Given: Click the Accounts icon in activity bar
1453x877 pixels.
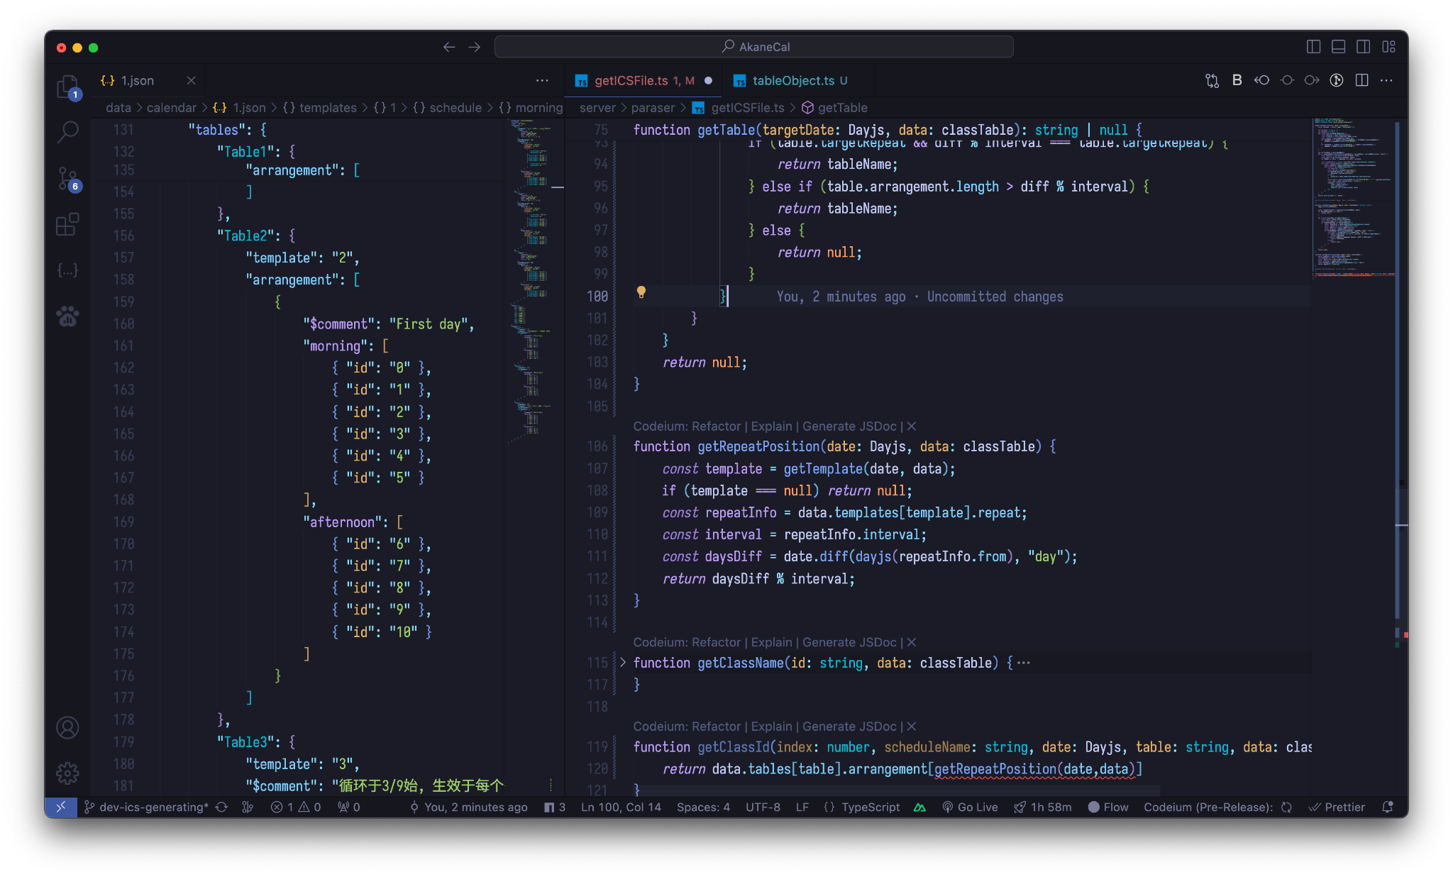Looking at the screenshot, I should point(67,727).
